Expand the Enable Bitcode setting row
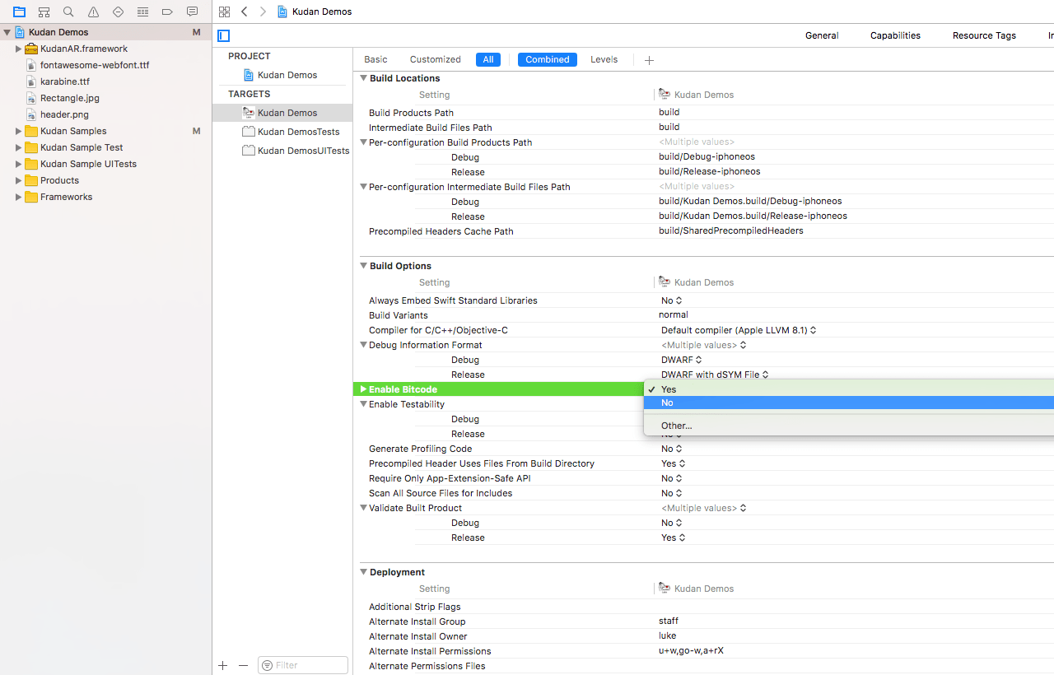This screenshot has height=675, width=1054. 363,389
